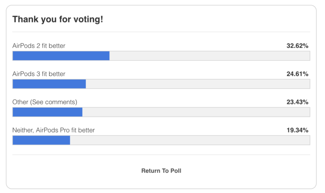
Task: Click the blue filled bar for Other
Action: (48, 112)
